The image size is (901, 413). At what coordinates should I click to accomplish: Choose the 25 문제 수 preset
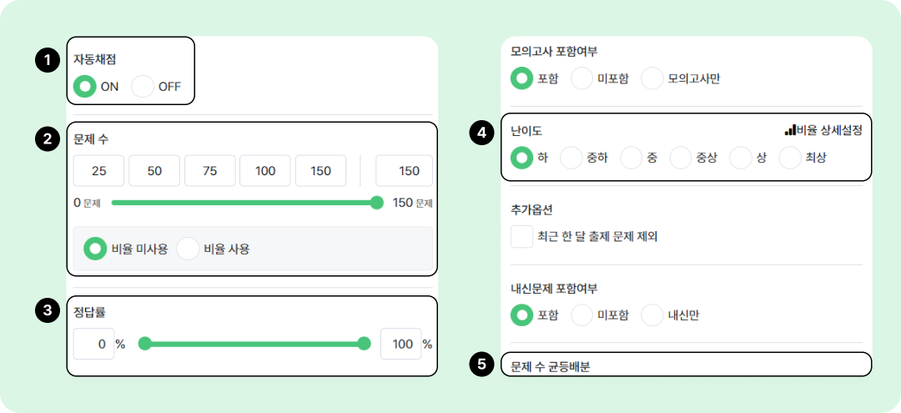pos(98,170)
